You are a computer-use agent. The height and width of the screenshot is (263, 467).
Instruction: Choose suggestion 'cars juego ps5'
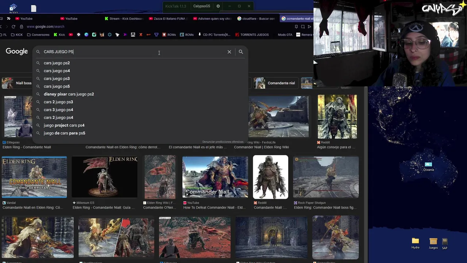140,86
